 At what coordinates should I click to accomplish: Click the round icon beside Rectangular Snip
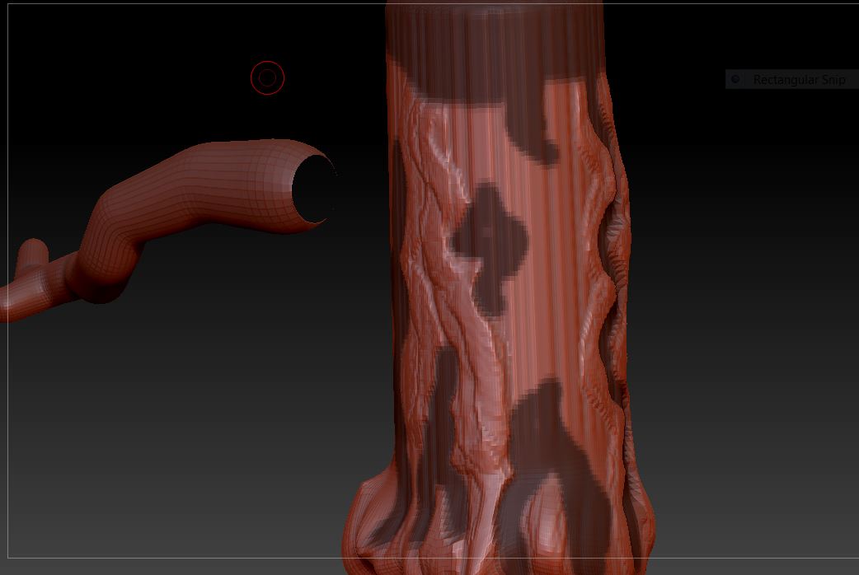pos(735,79)
